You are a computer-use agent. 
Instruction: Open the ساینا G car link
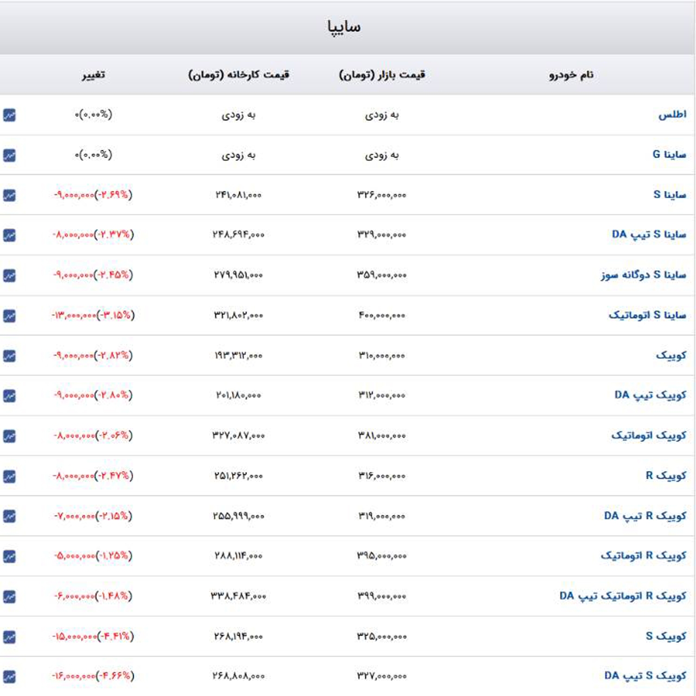tap(669, 155)
